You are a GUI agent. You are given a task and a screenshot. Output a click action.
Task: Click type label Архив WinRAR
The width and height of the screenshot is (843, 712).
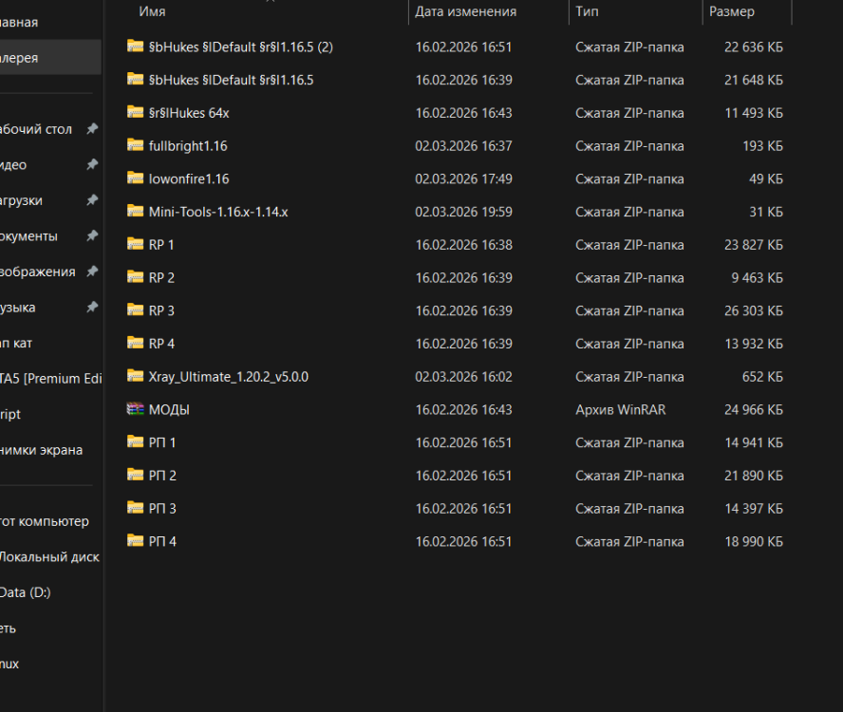[x=621, y=410]
